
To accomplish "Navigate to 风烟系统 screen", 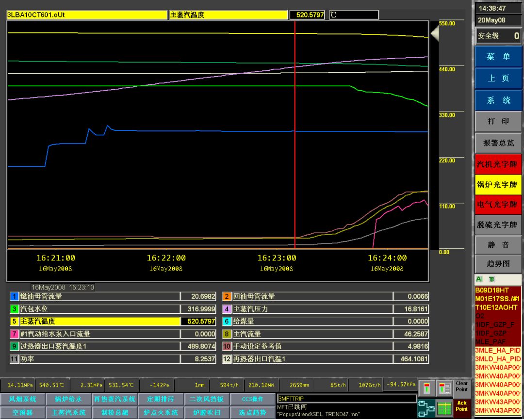I will (23, 399).
